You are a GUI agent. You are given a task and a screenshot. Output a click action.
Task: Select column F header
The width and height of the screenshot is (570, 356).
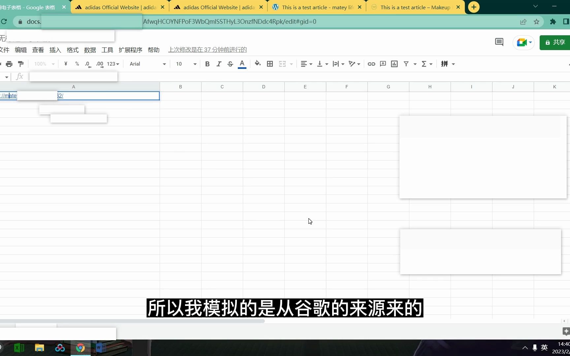coord(347,87)
